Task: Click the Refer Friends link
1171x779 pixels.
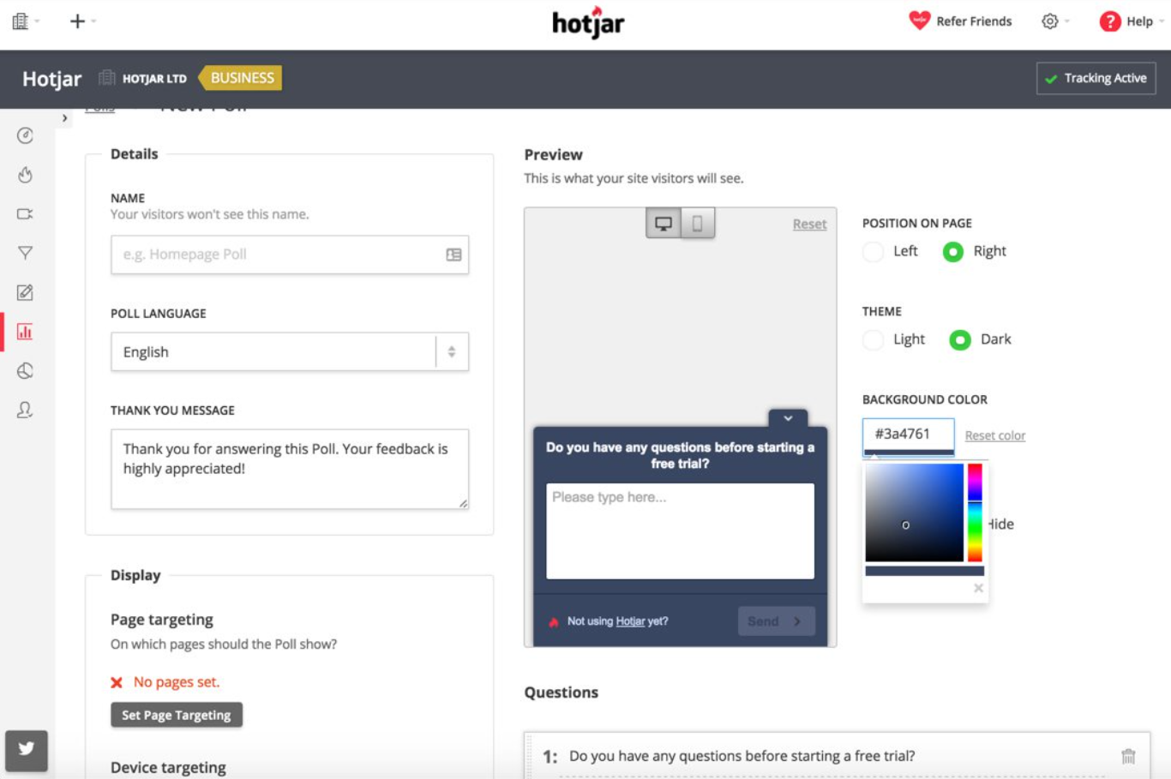Action: click(974, 21)
